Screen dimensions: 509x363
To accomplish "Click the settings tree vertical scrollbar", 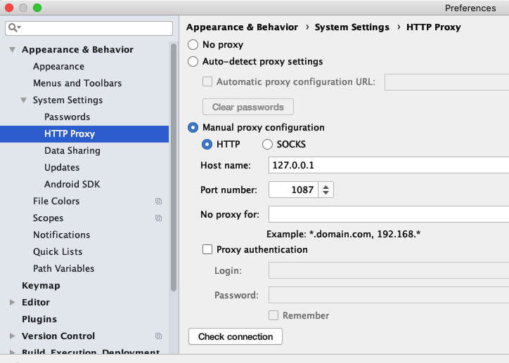I will [x=174, y=168].
